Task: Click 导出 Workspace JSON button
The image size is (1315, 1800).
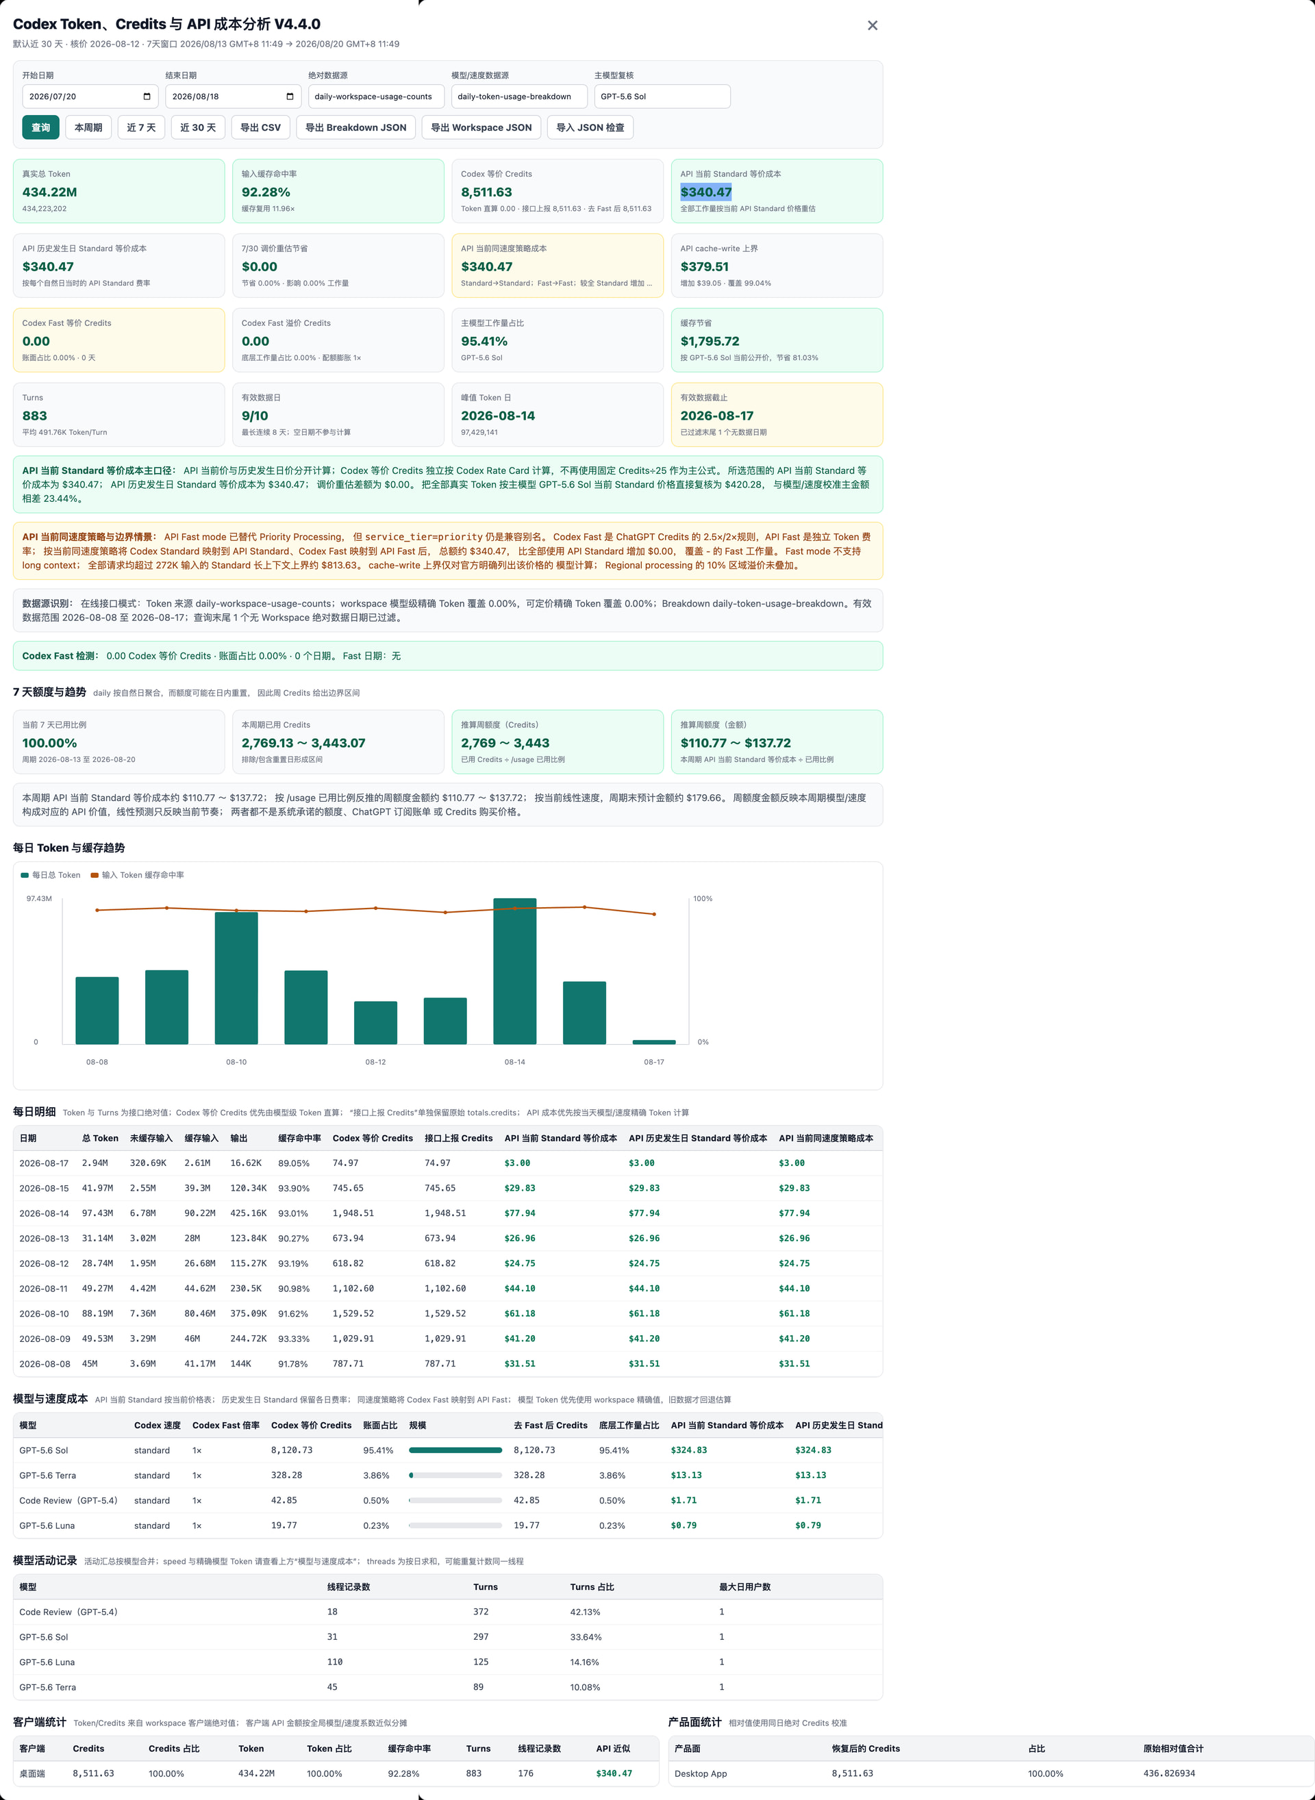Action: [481, 127]
